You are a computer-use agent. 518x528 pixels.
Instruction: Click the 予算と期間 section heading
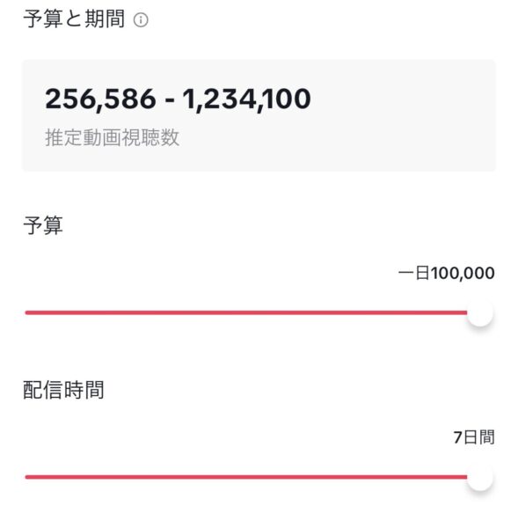[74, 18]
